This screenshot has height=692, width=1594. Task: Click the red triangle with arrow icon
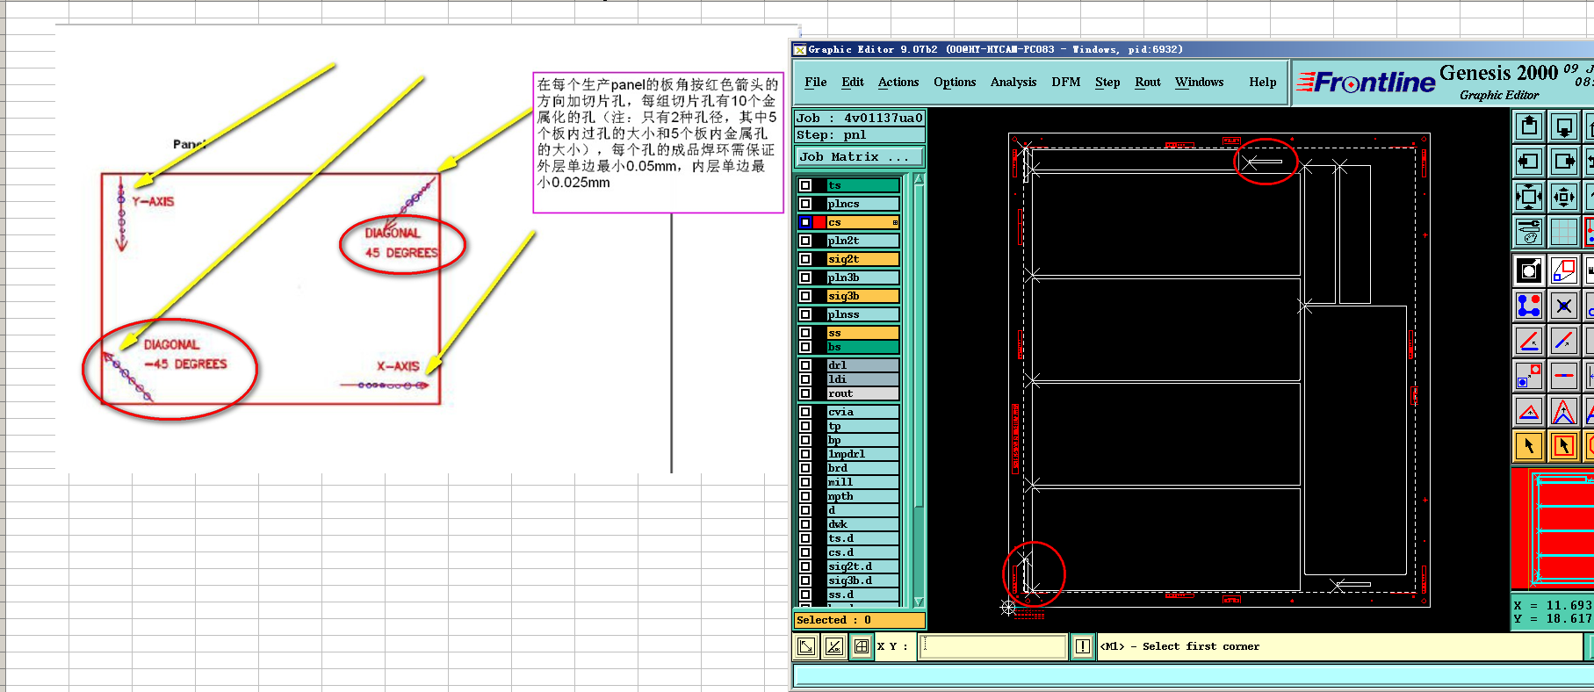tap(1529, 411)
